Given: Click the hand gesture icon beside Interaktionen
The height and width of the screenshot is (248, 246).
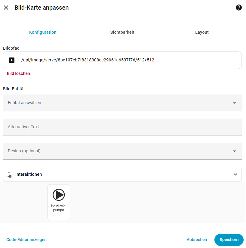Looking at the screenshot, I should click(10, 175).
